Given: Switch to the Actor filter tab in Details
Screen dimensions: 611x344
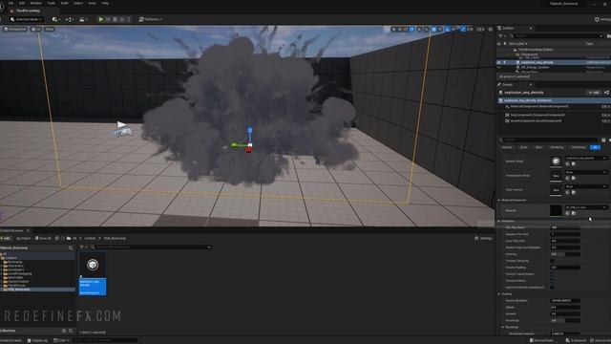Looking at the screenshot, I should (524, 147).
